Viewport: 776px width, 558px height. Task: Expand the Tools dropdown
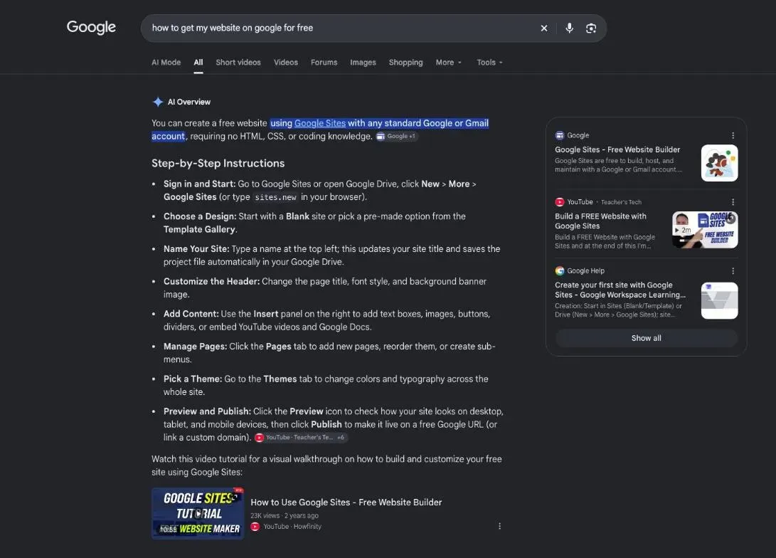(x=489, y=63)
